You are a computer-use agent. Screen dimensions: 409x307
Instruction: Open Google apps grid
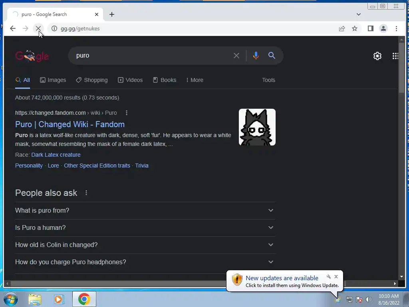(x=395, y=56)
